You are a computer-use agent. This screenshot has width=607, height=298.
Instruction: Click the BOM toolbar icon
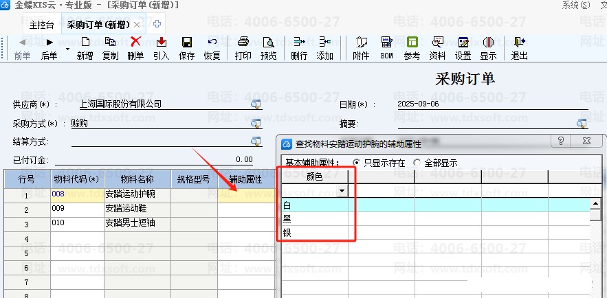pyautogui.click(x=386, y=47)
